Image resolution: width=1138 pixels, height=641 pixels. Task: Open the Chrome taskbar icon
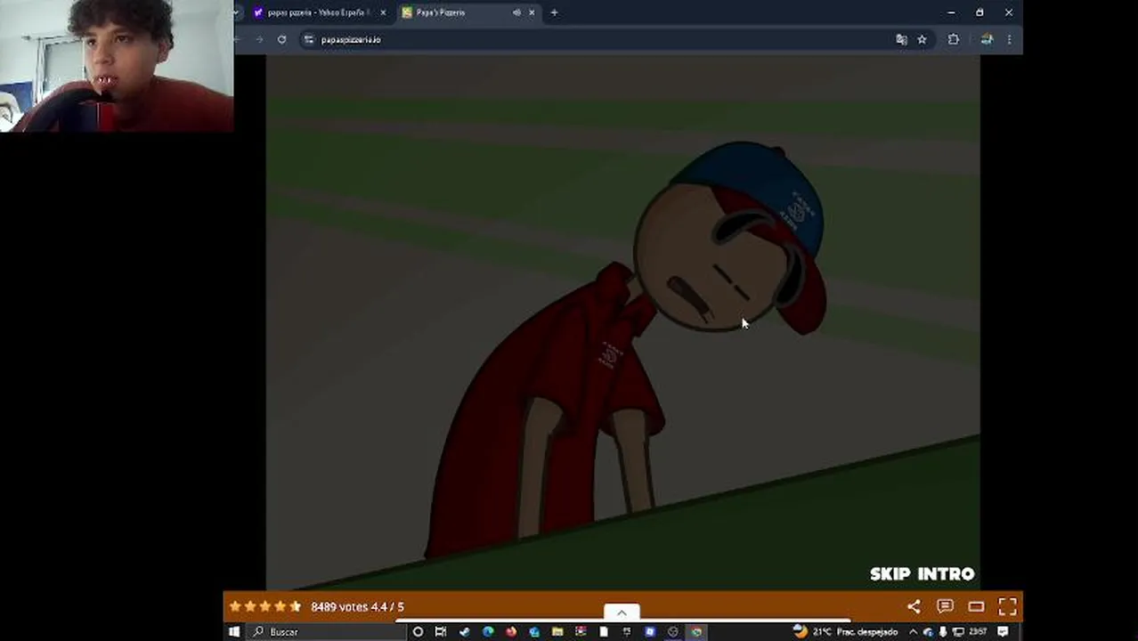pos(697,631)
